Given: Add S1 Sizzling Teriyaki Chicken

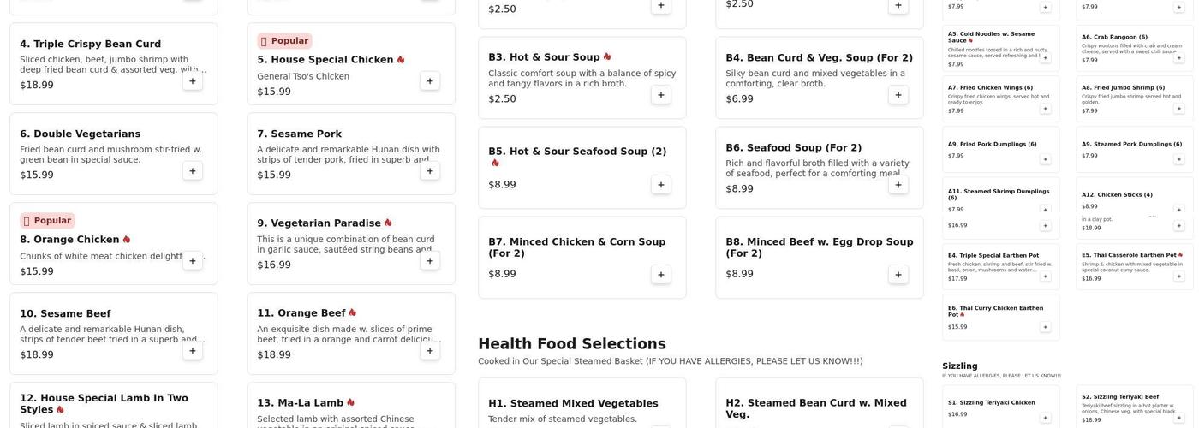Looking at the screenshot, I should click(1045, 418).
